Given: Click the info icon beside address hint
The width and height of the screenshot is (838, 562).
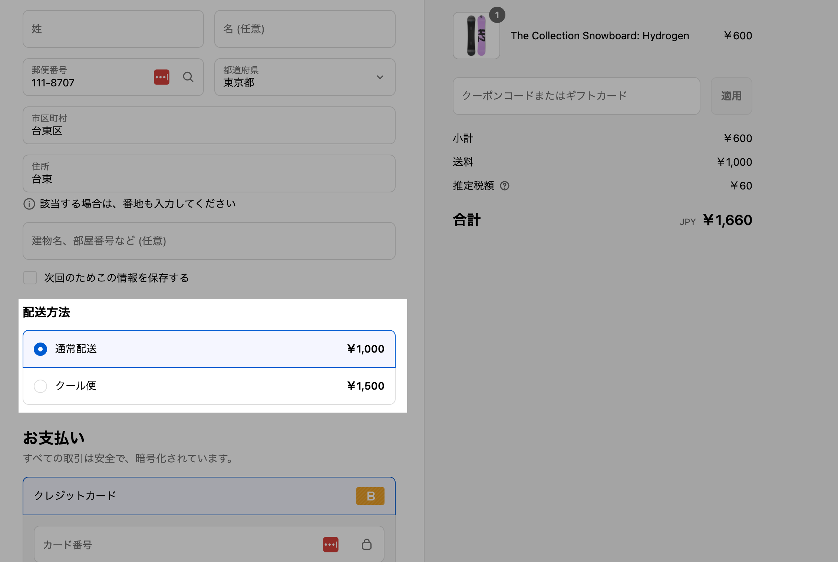Looking at the screenshot, I should (29, 204).
